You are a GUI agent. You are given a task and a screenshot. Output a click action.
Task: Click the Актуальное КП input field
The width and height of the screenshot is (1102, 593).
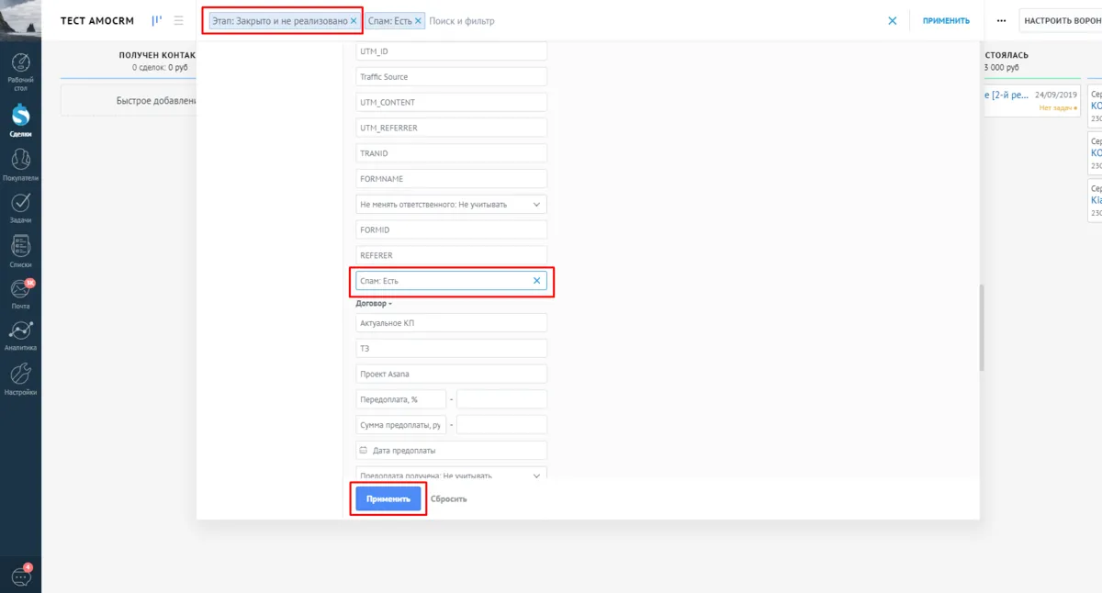point(451,323)
